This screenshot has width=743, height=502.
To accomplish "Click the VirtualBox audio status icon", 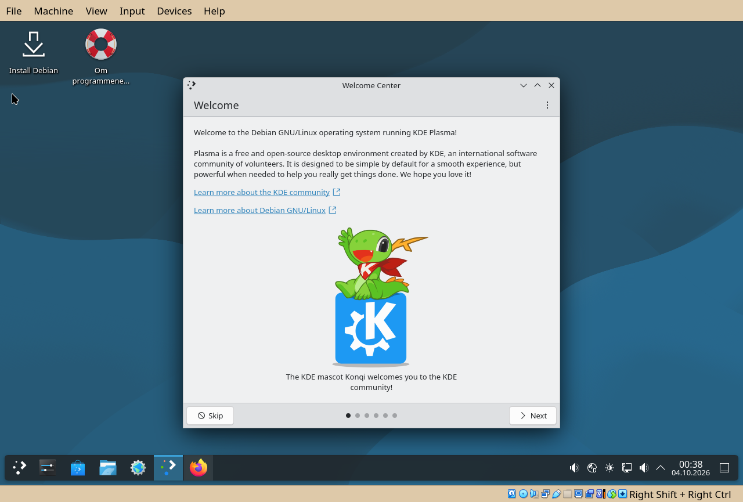I will click(x=534, y=494).
